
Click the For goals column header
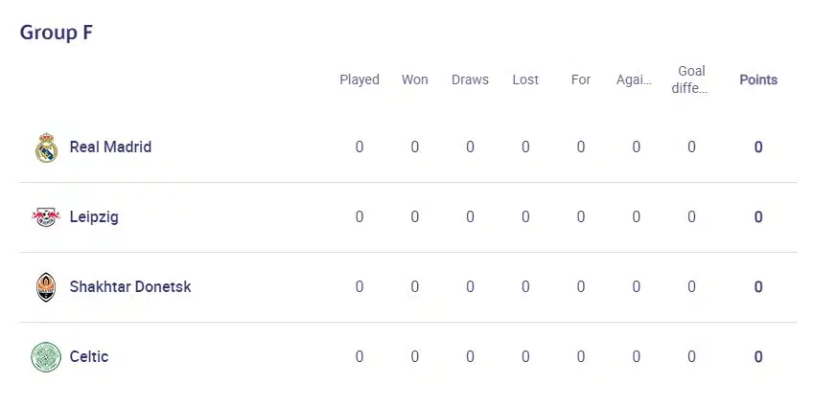(x=581, y=80)
